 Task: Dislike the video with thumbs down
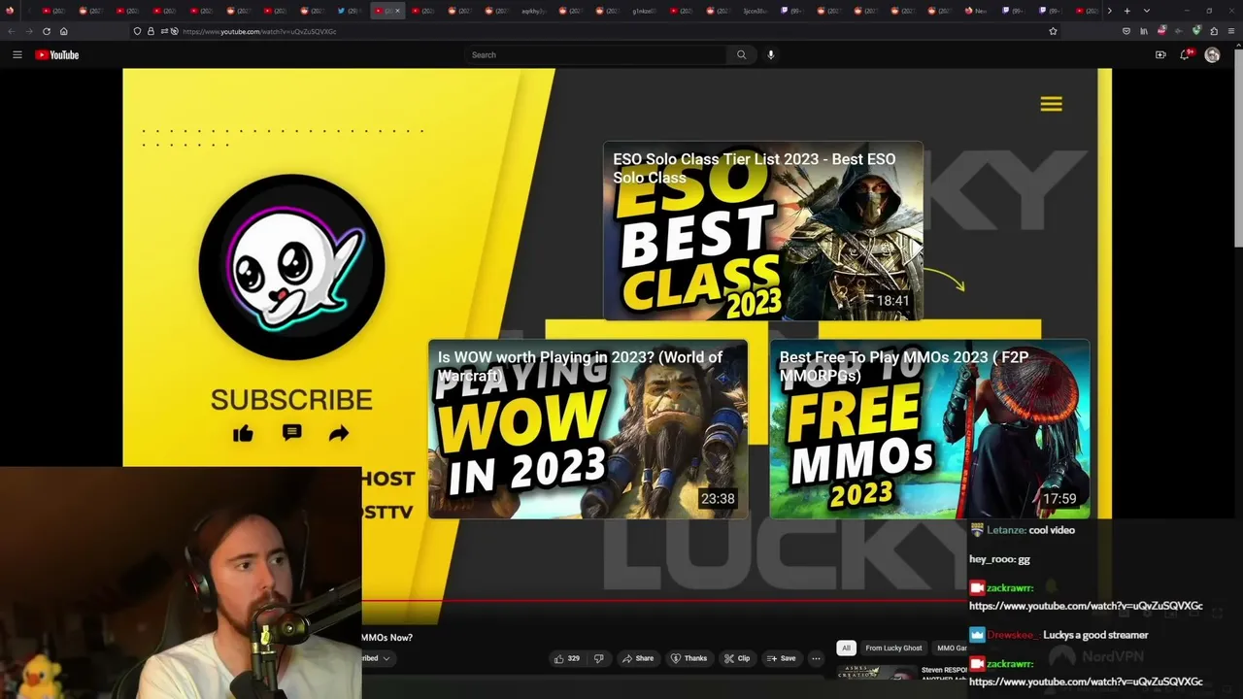pyautogui.click(x=598, y=658)
